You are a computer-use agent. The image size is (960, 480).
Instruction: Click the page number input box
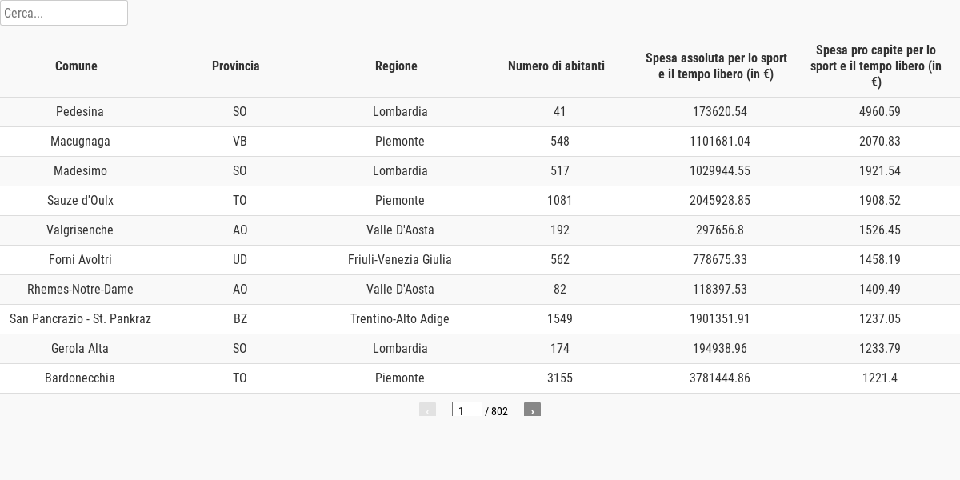click(x=467, y=410)
